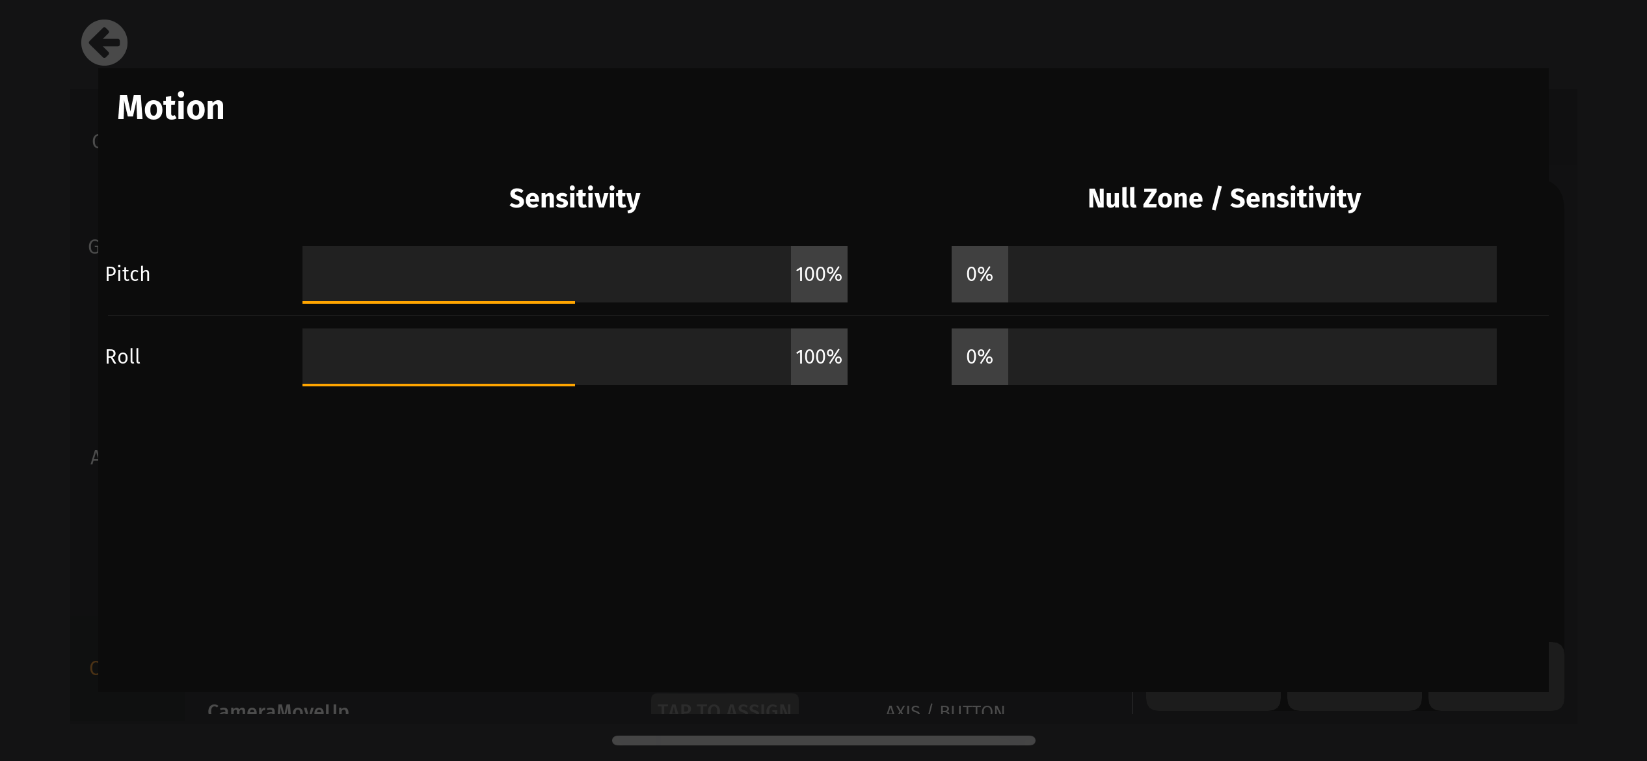The width and height of the screenshot is (1647, 761).
Task: Click the Sensitivity column header
Action: (574, 198)
